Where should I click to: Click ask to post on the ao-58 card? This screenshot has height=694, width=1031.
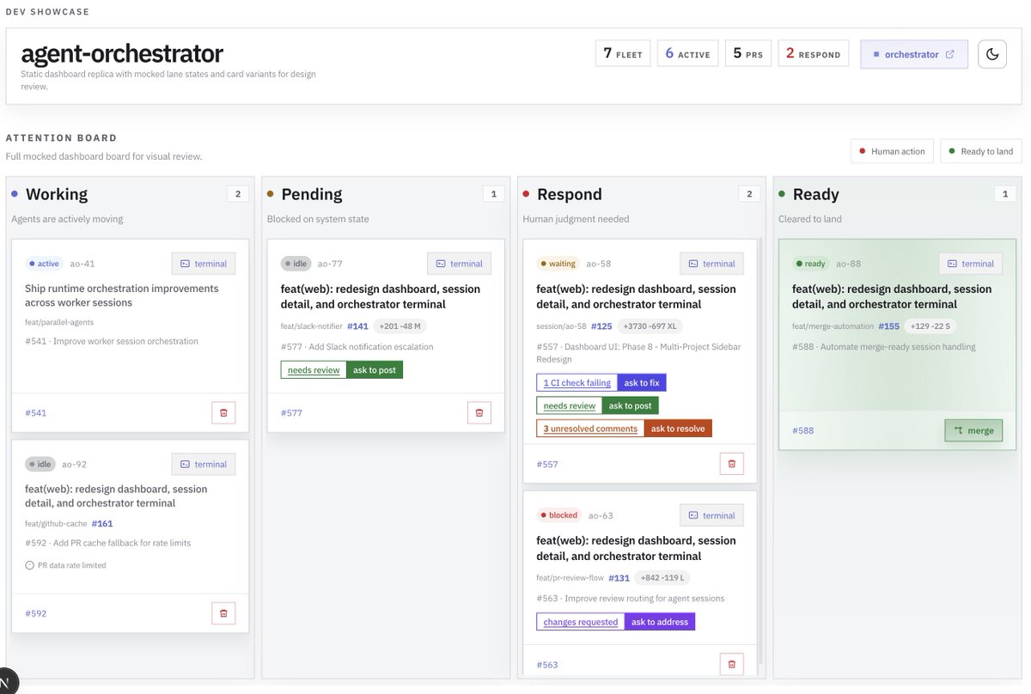pyautogui.click(x=631, y=405)
